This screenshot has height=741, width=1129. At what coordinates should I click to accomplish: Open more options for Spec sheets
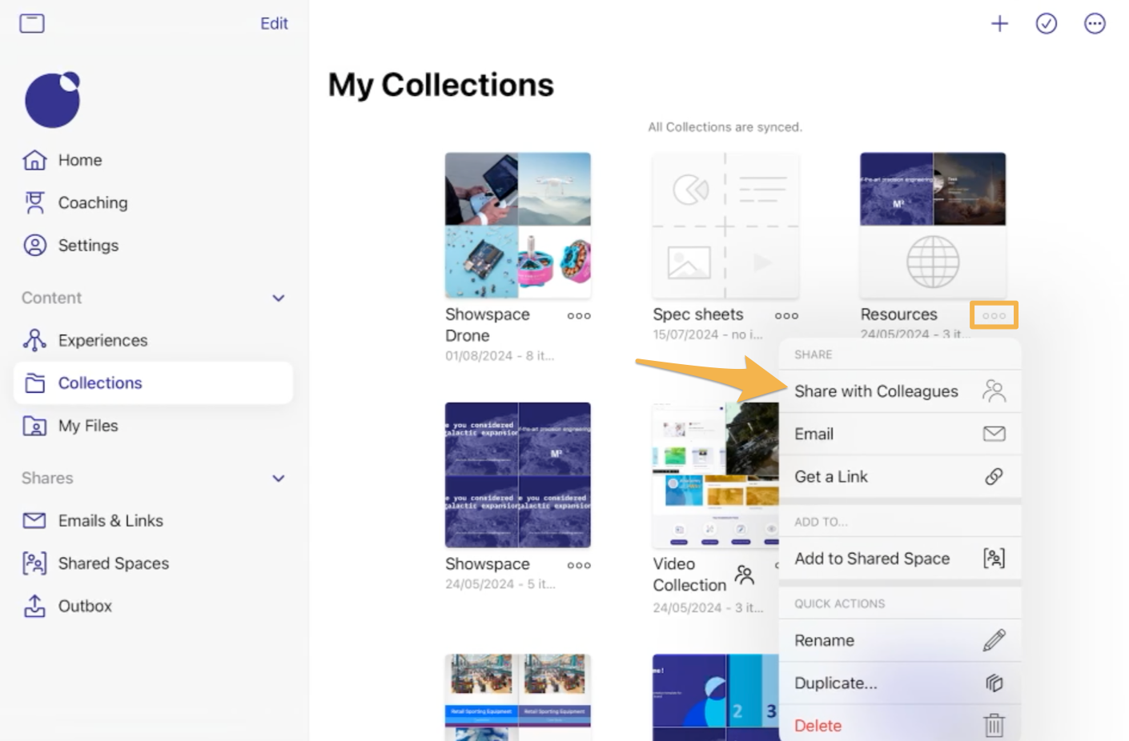tap(786, 315)
